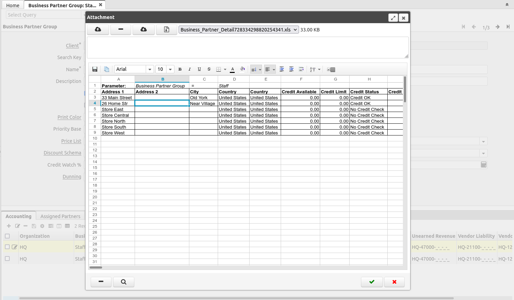Apply bold formatting to selected cell

[x=180, y=69]
